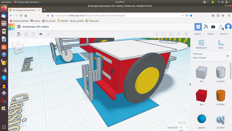232x131 pixels.
Task: Click the yellow wheel hub on the model
Action: tap(147, 80)
